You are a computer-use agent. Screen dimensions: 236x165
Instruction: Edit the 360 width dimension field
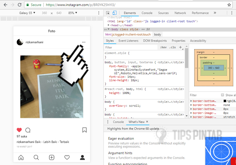pyautogui.click(x=44, y=13)
